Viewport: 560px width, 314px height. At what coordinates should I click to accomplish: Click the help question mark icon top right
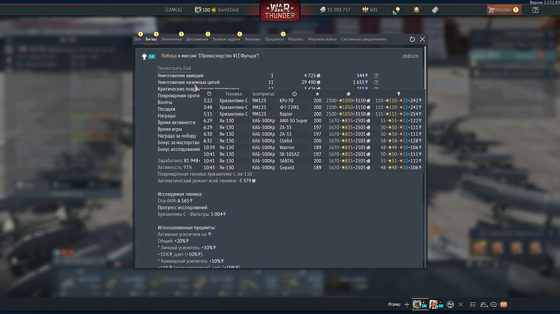coord(535,9)
